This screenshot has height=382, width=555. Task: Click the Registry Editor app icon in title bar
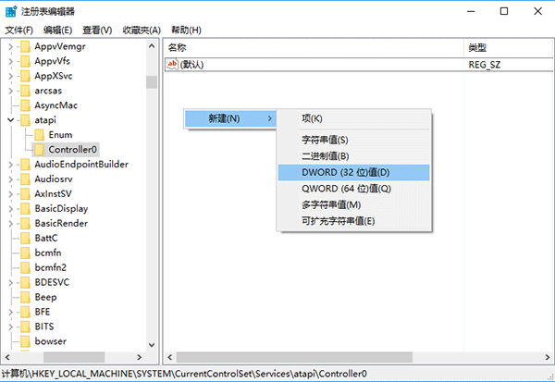point(10,11)
